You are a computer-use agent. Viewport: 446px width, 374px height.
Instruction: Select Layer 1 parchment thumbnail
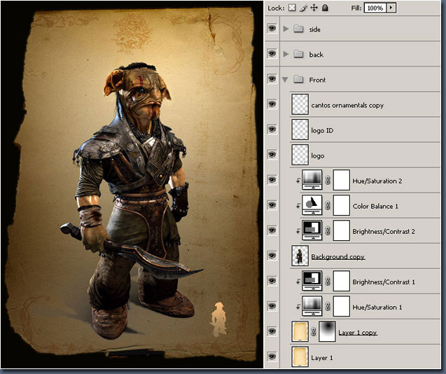(x=300, y=356)
